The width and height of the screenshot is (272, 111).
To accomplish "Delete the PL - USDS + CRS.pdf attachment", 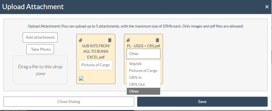I will tap(157, 40).
